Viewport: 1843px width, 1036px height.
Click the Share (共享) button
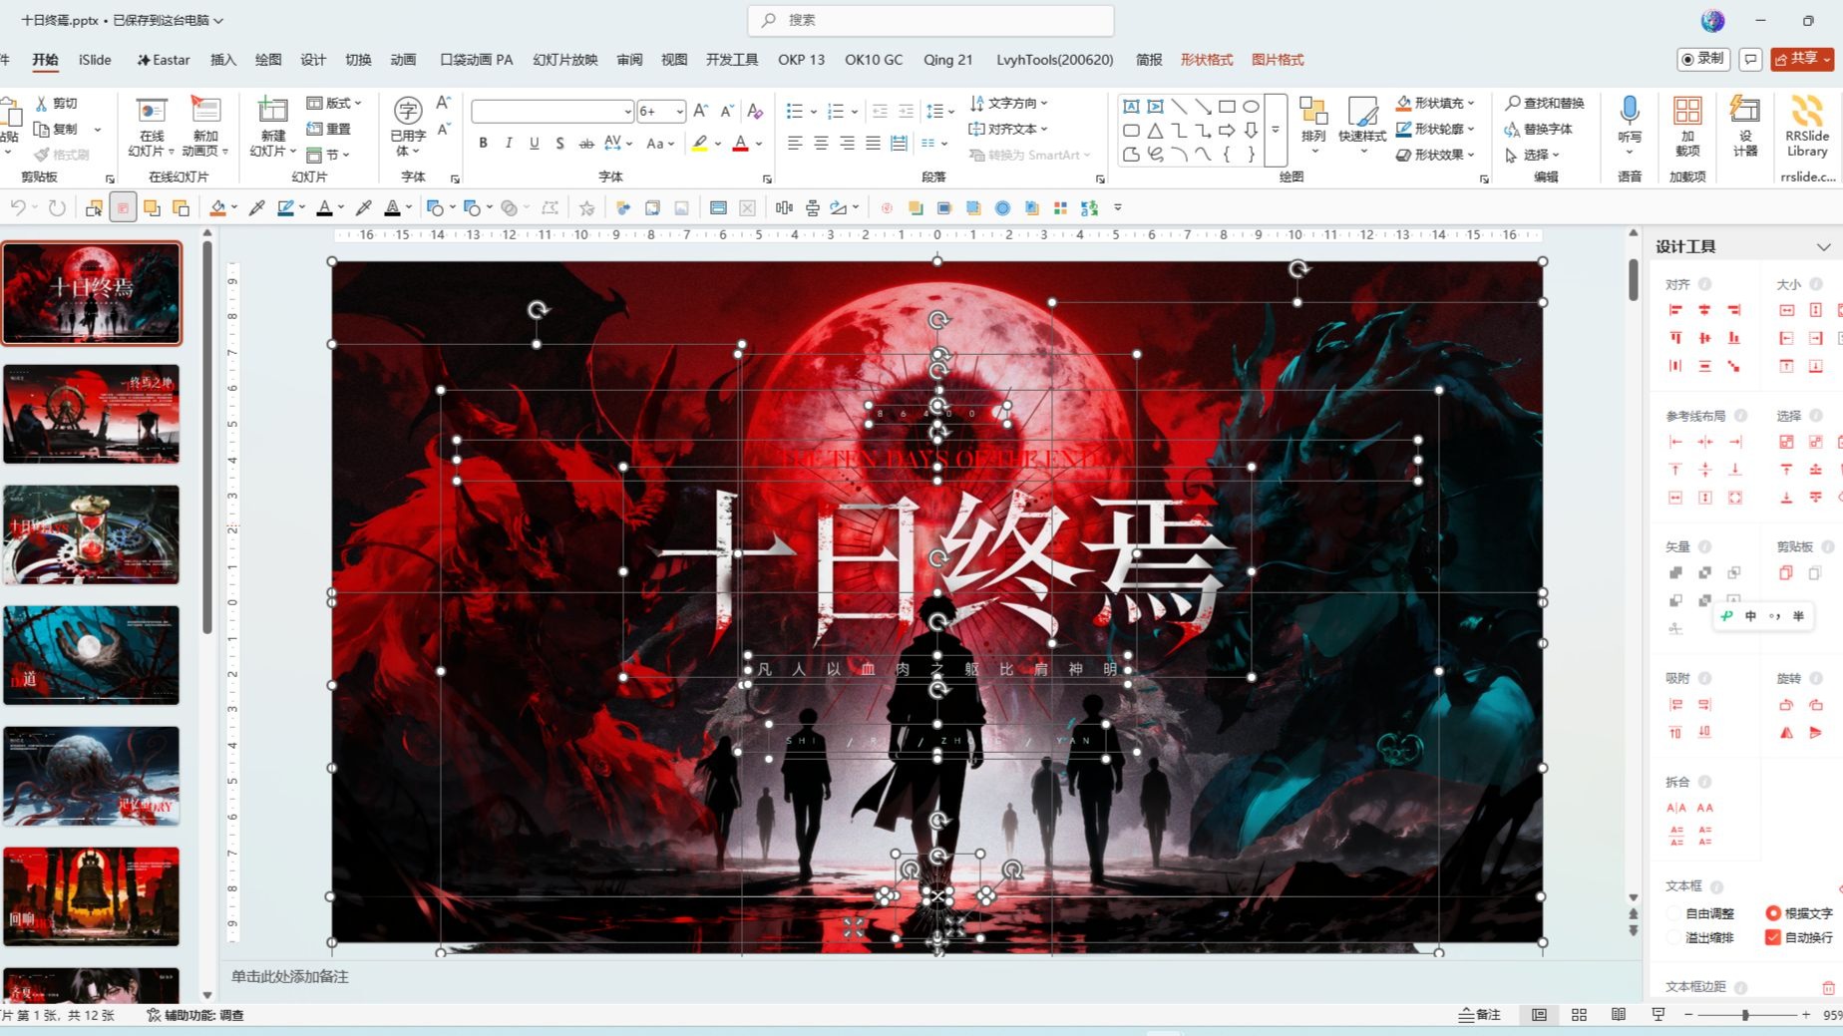1803,59
